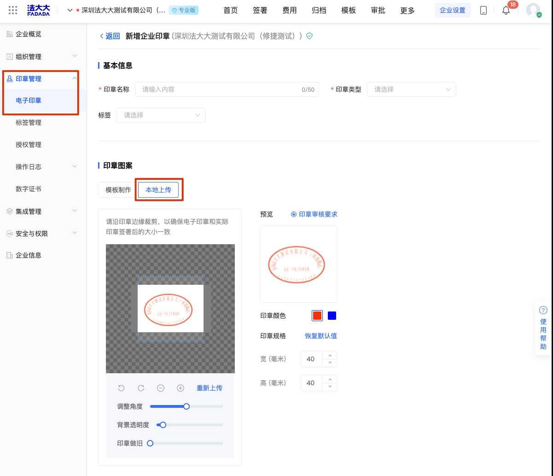Click the 印章管理 stamp icon

(10, 79)
